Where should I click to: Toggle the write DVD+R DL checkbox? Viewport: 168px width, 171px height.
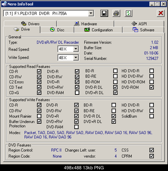pos(114,122)
